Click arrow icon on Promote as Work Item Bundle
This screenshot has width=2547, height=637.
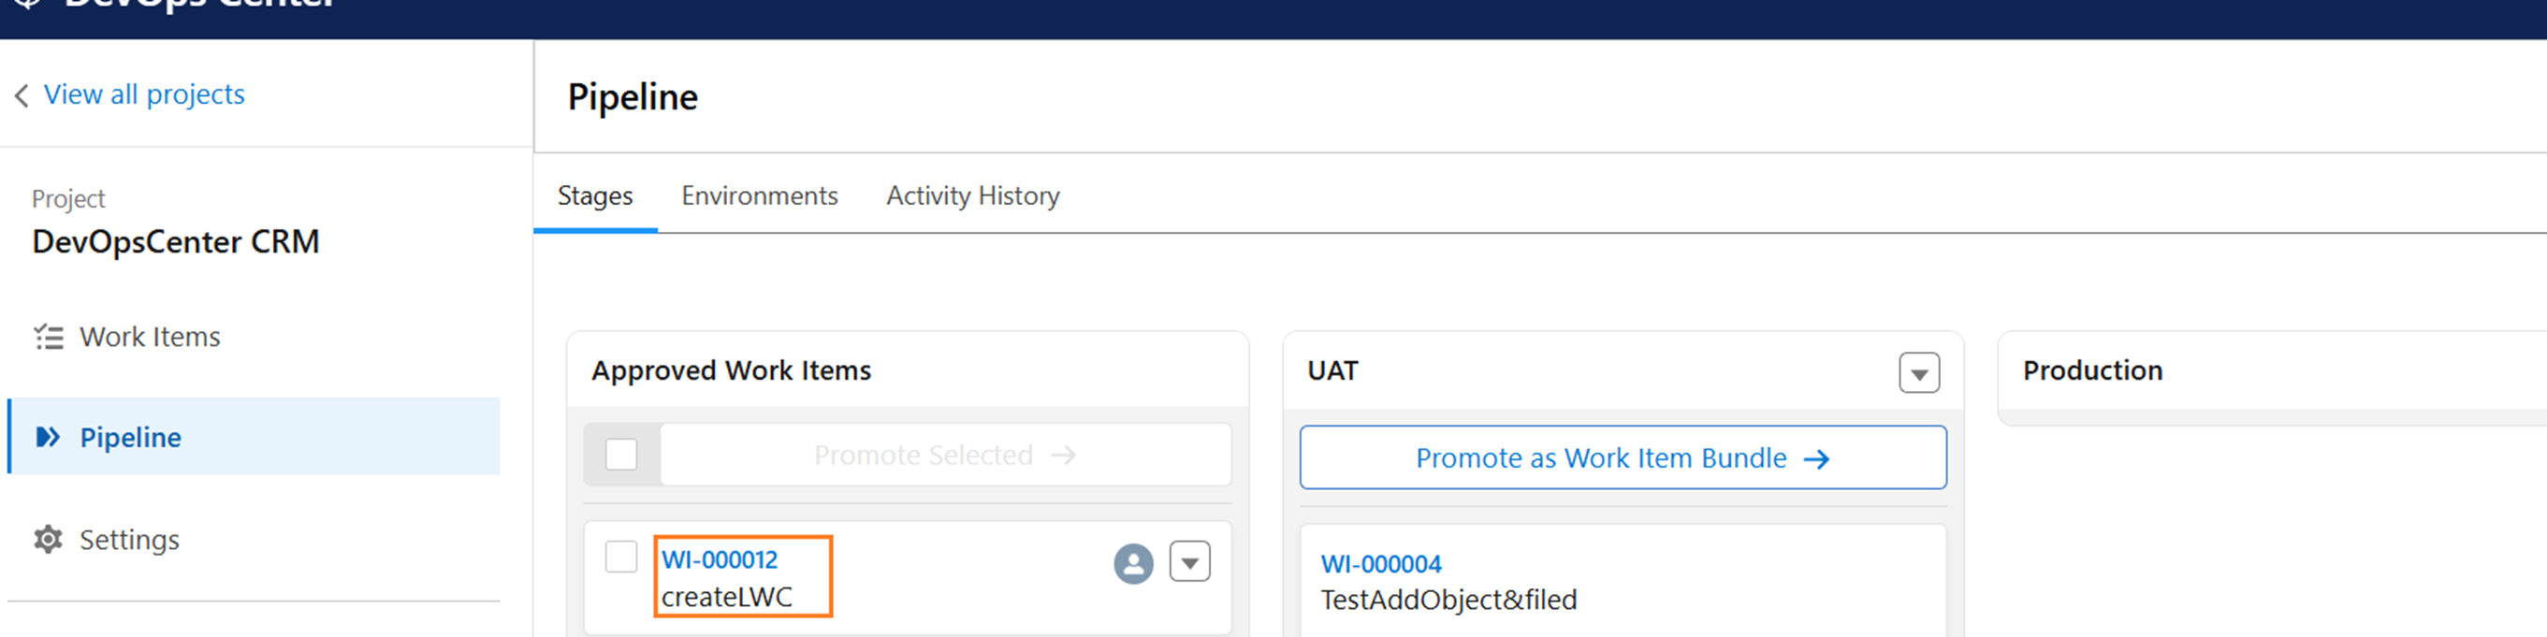(1816, 459)
